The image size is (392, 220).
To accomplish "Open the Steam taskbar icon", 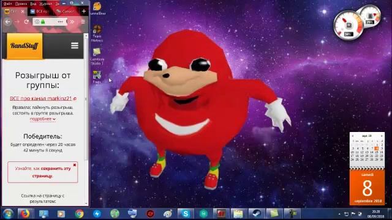I will coord(256,214).
